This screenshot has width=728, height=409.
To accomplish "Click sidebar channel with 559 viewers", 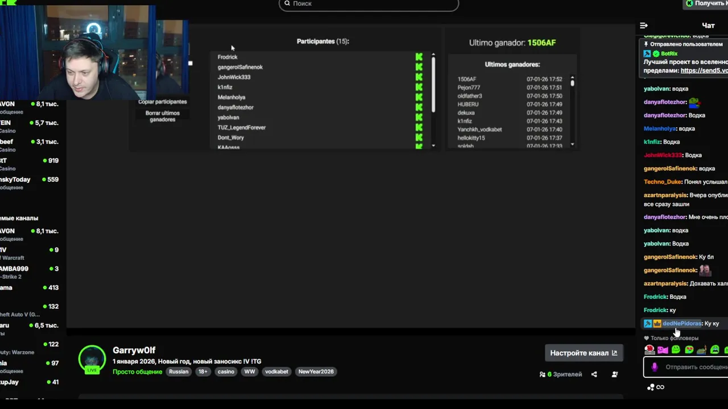I will (30, 183).
